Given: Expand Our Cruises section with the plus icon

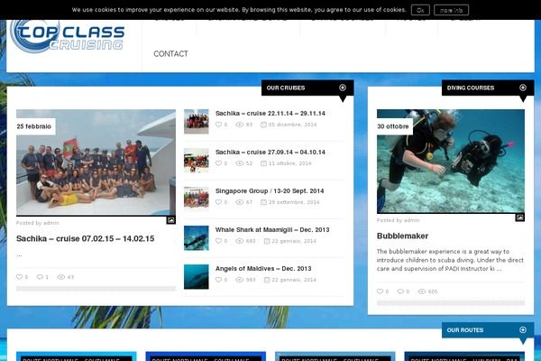Looking at the screenshot, I should (x=343, y=88).
